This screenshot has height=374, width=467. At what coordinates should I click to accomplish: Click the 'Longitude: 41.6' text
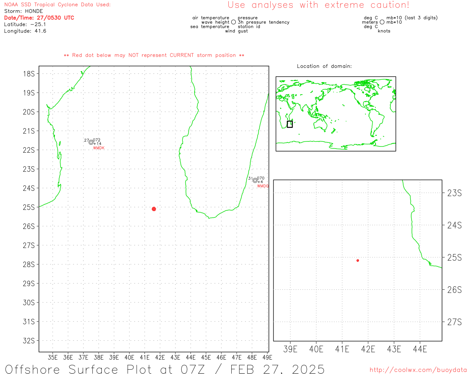pos(25,31)
